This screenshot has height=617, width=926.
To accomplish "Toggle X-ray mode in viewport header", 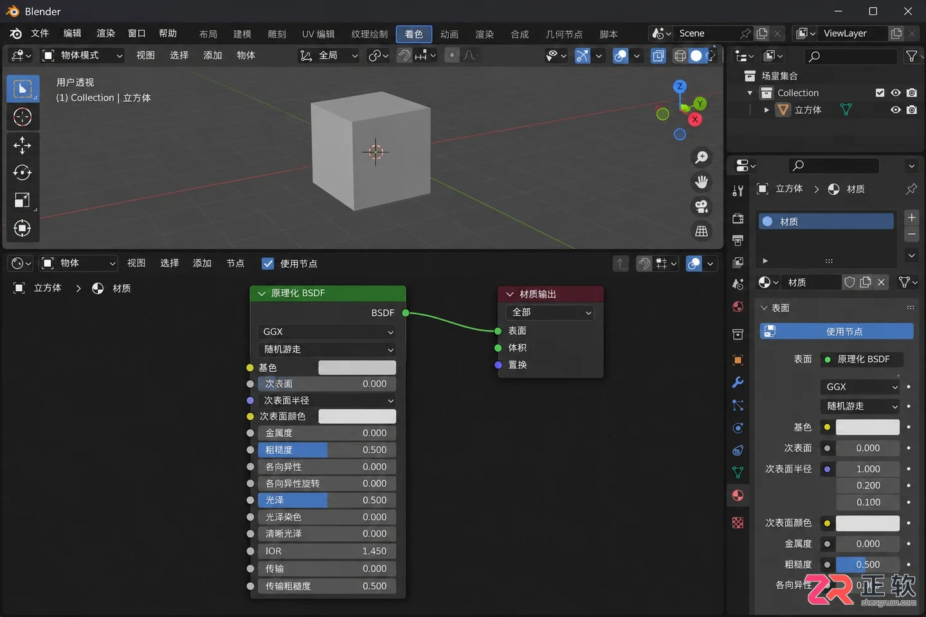I will coord(658,56).
